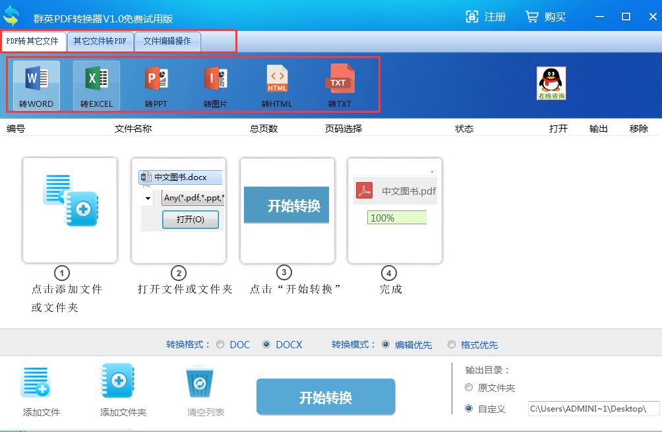
Task: Set output directory to 自定义
Action: (469, 408)
